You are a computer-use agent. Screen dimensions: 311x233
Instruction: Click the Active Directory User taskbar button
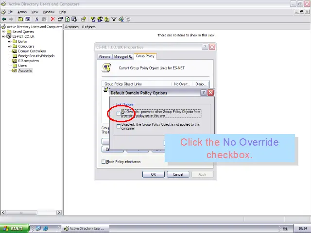pyautogui.click(x=86, y=228)
